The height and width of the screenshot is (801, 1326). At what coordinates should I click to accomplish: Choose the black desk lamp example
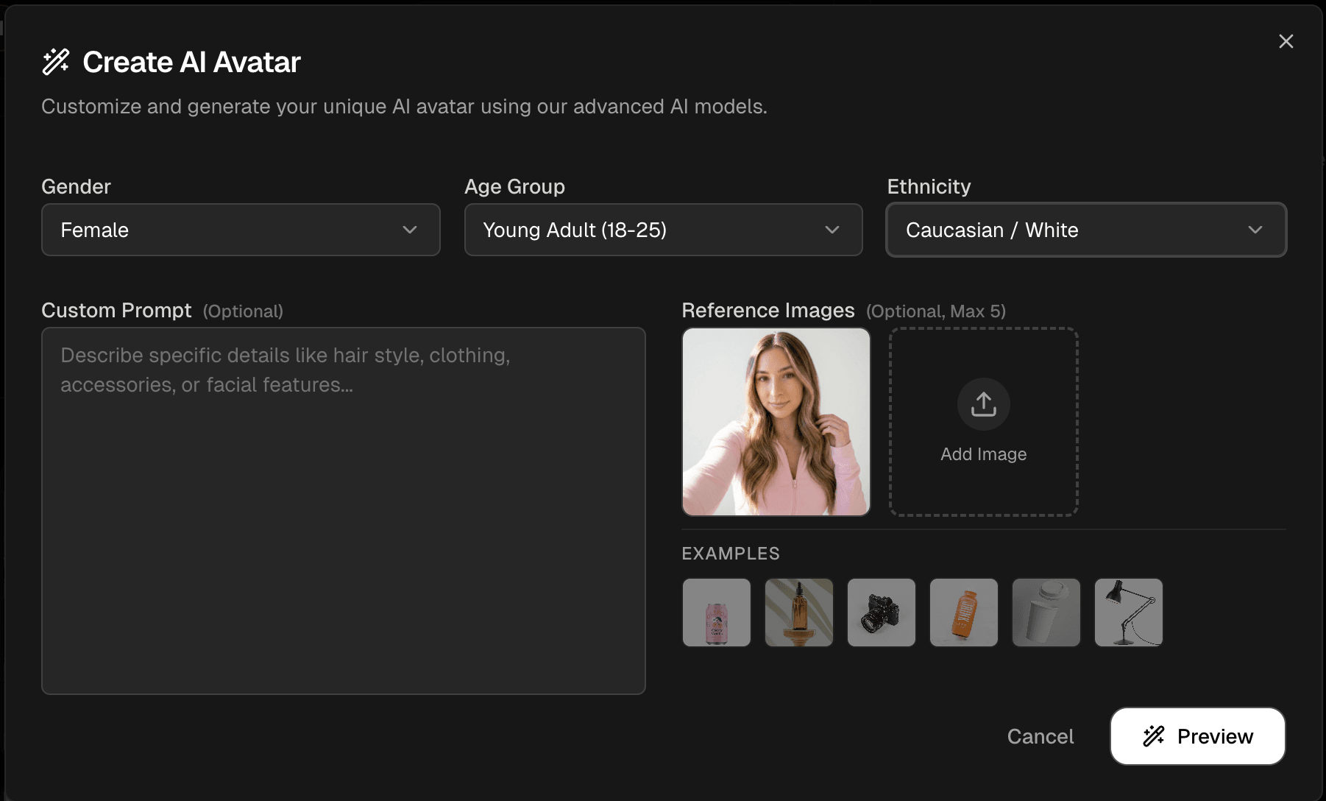point(1128,613)
